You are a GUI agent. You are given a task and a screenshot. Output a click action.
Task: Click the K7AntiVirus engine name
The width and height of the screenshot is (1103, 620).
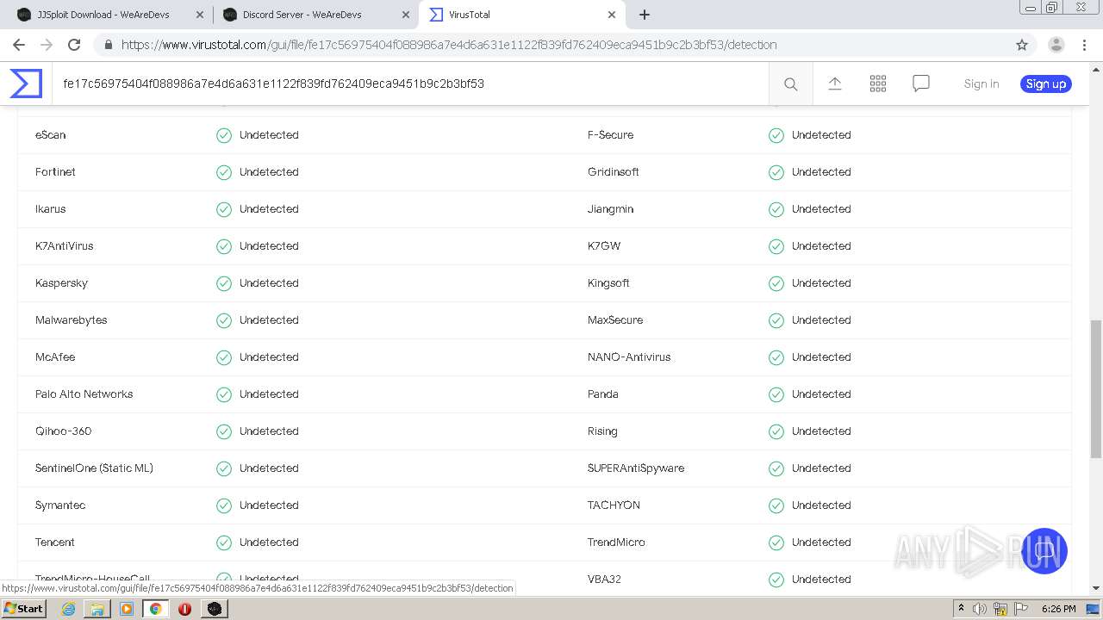pos(65,246)
